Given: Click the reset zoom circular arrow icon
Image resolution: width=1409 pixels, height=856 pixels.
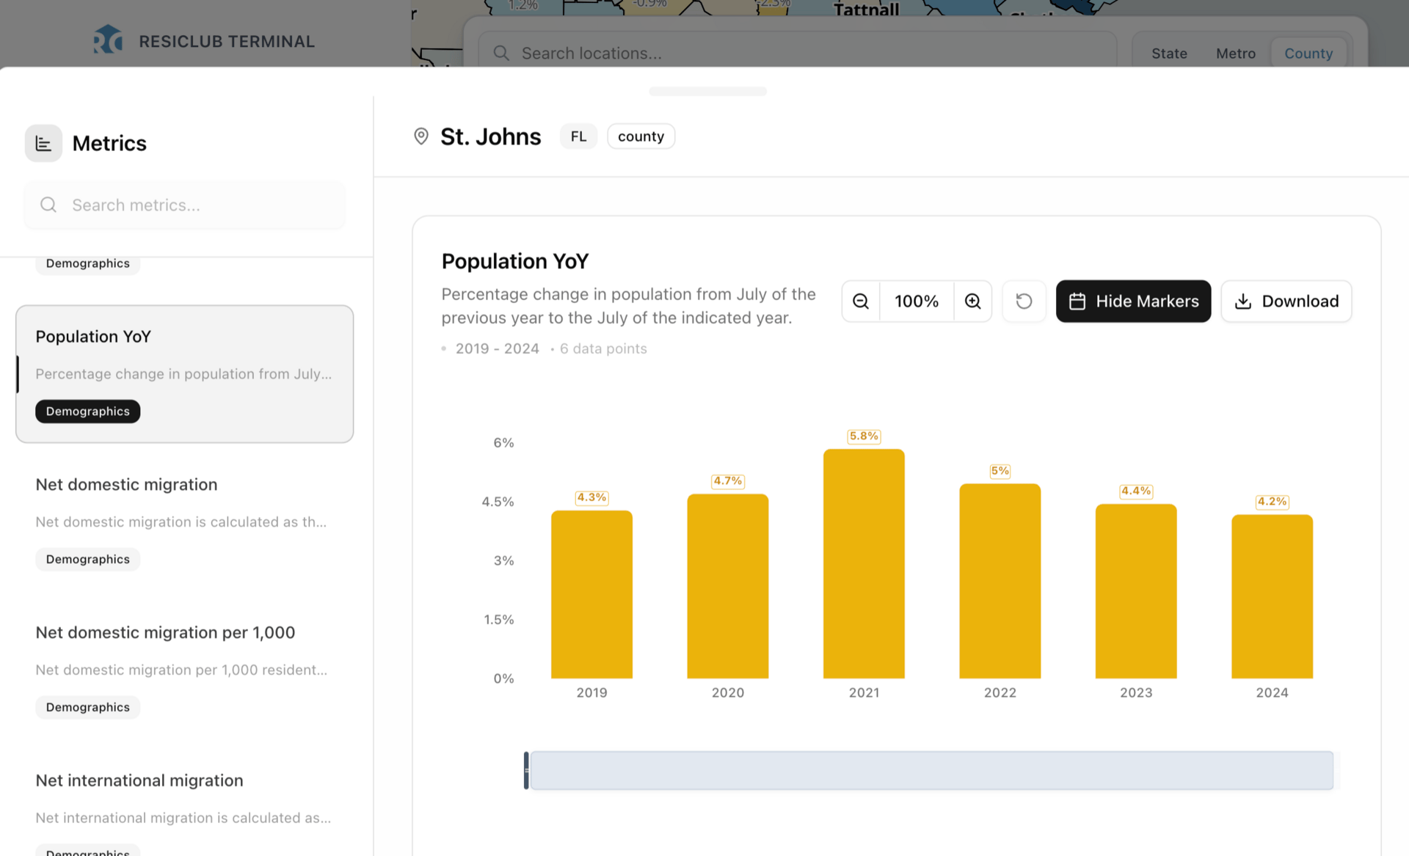Looking at the screenshot, I should [x=1024, y=301].
